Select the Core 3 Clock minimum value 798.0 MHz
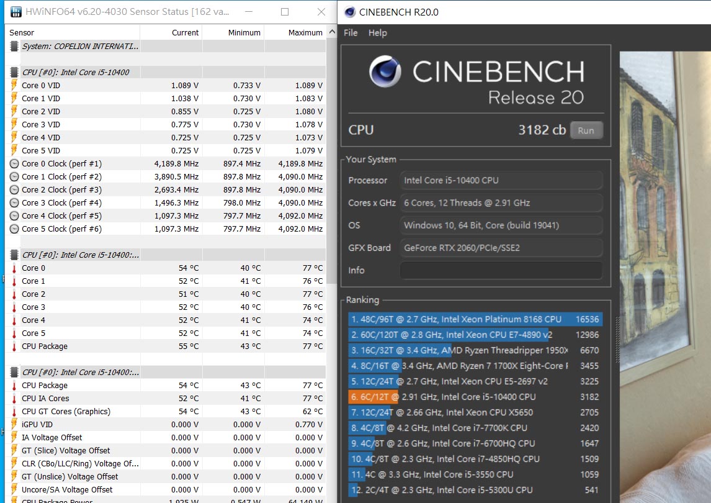Image resolution: width=711 pixels, height=503 pixels. pos(242,203)
